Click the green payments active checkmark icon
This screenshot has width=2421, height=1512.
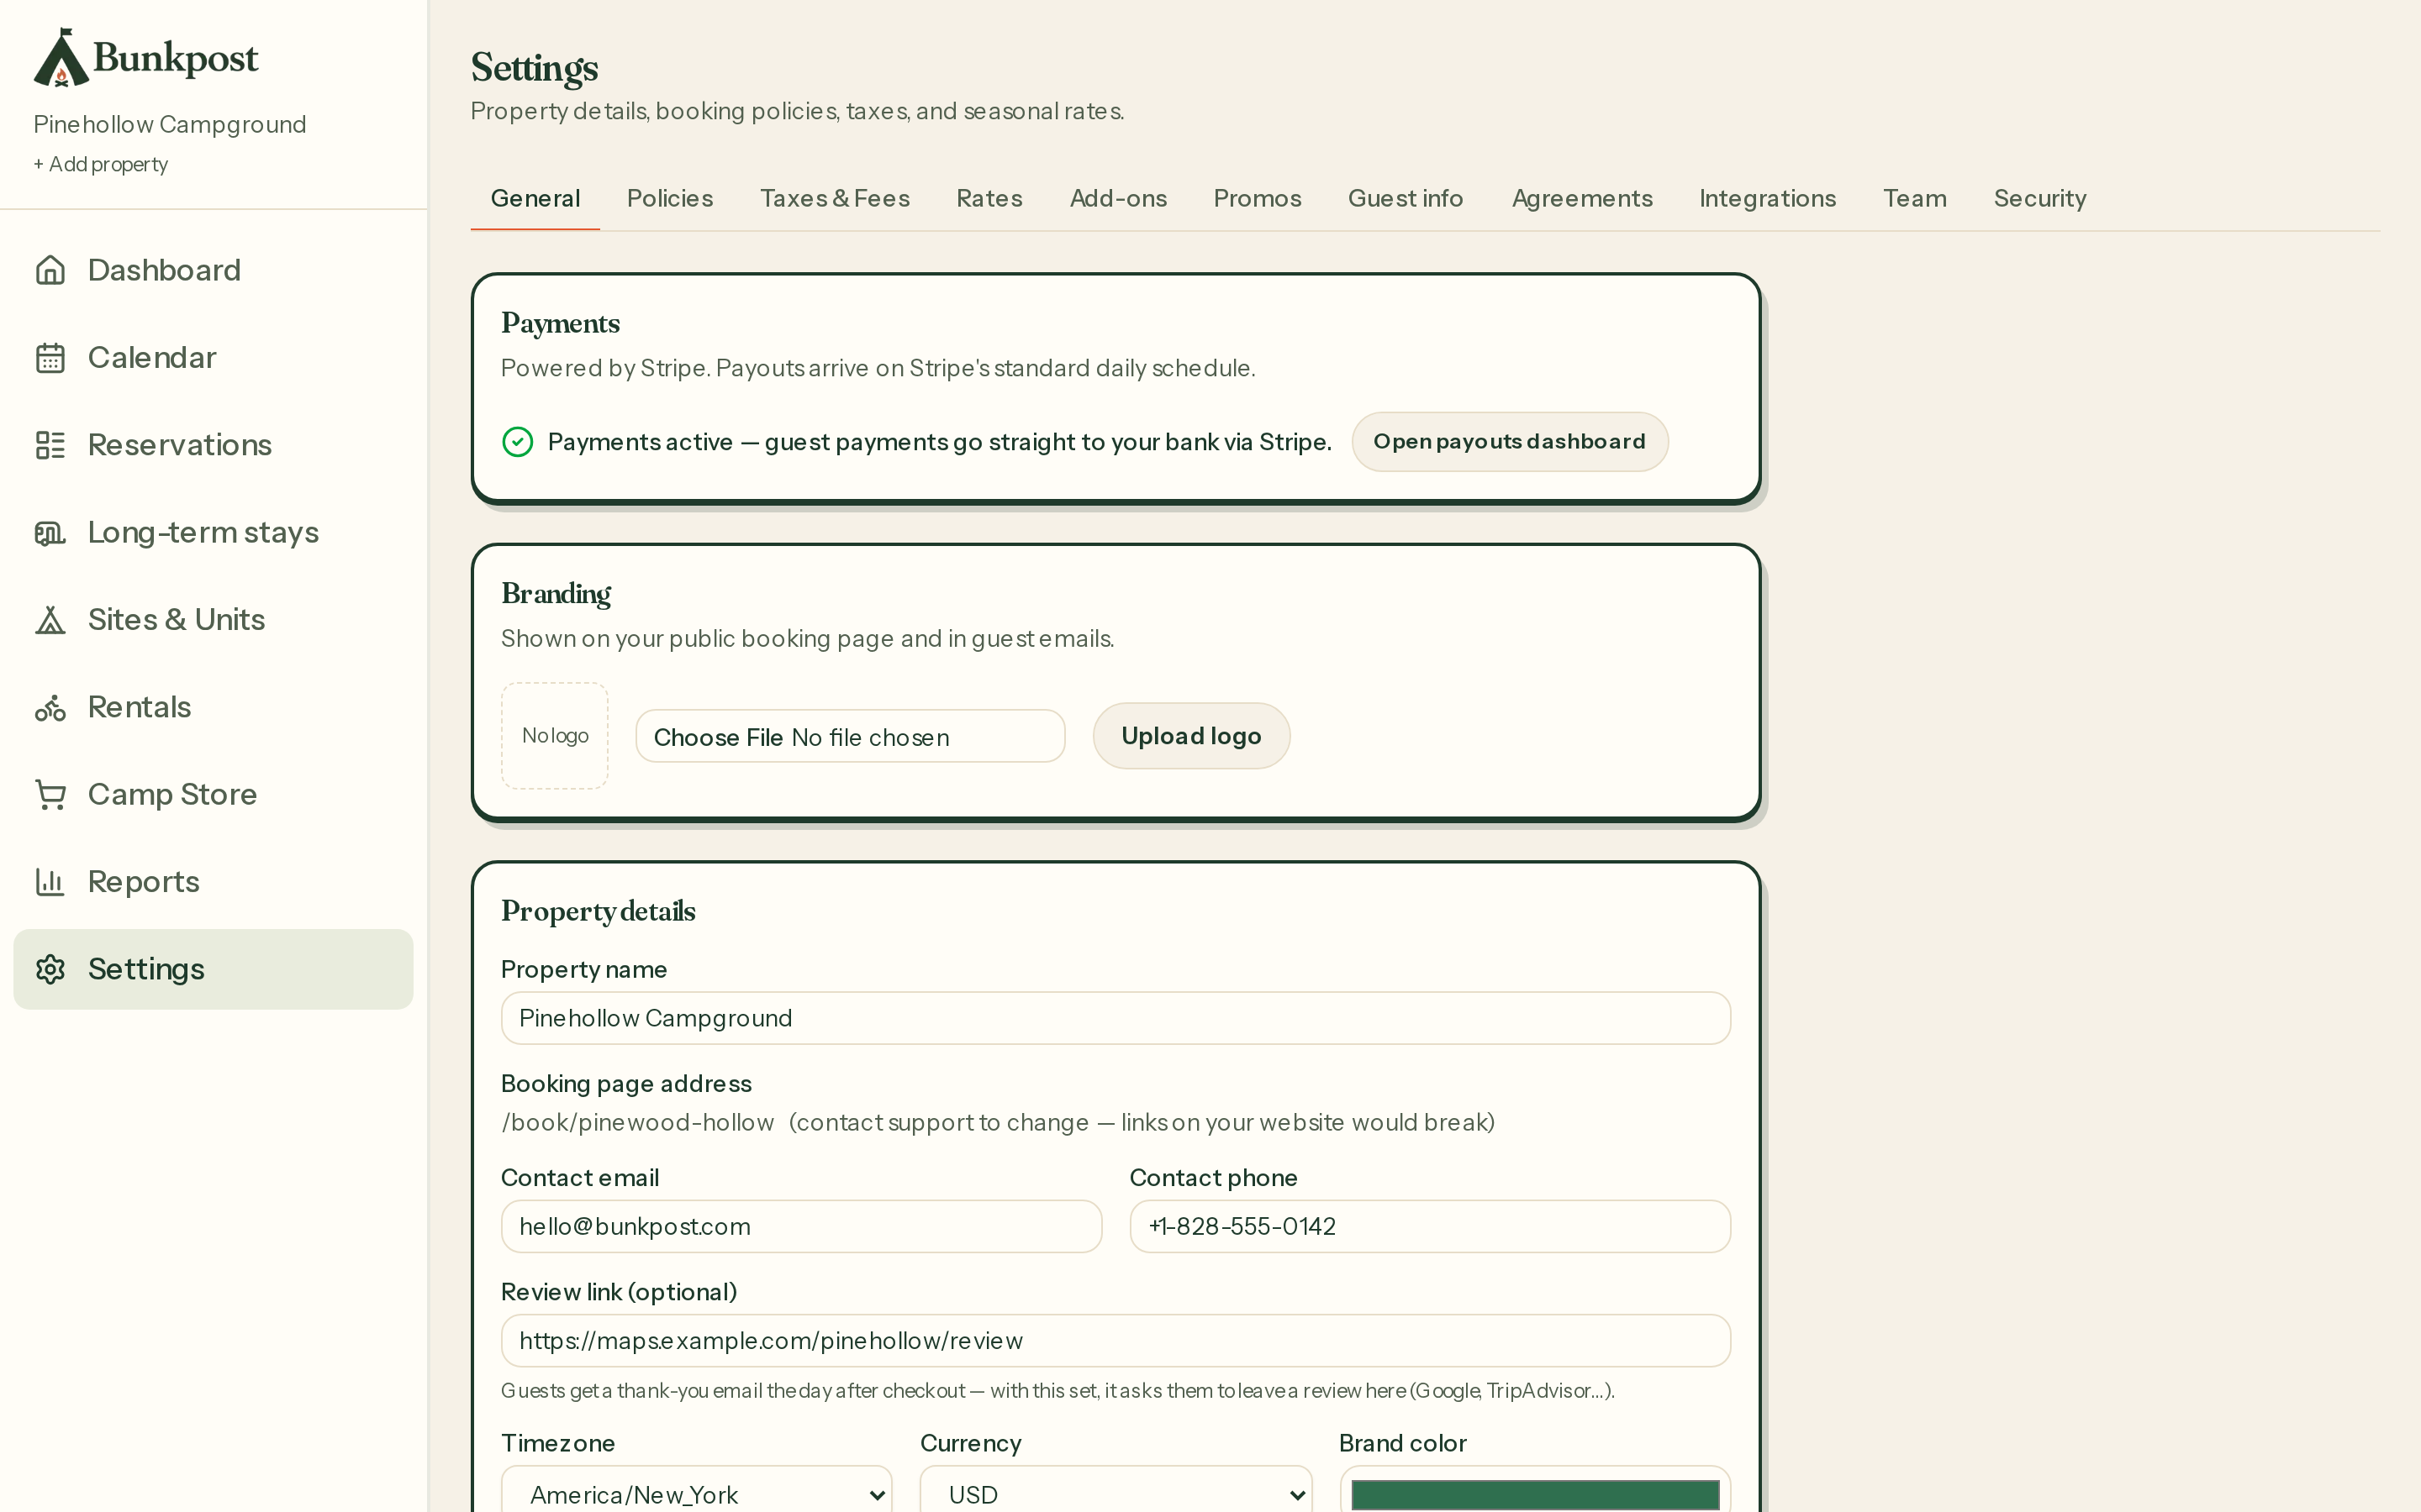pyautogui.click(x=517, y=442)
